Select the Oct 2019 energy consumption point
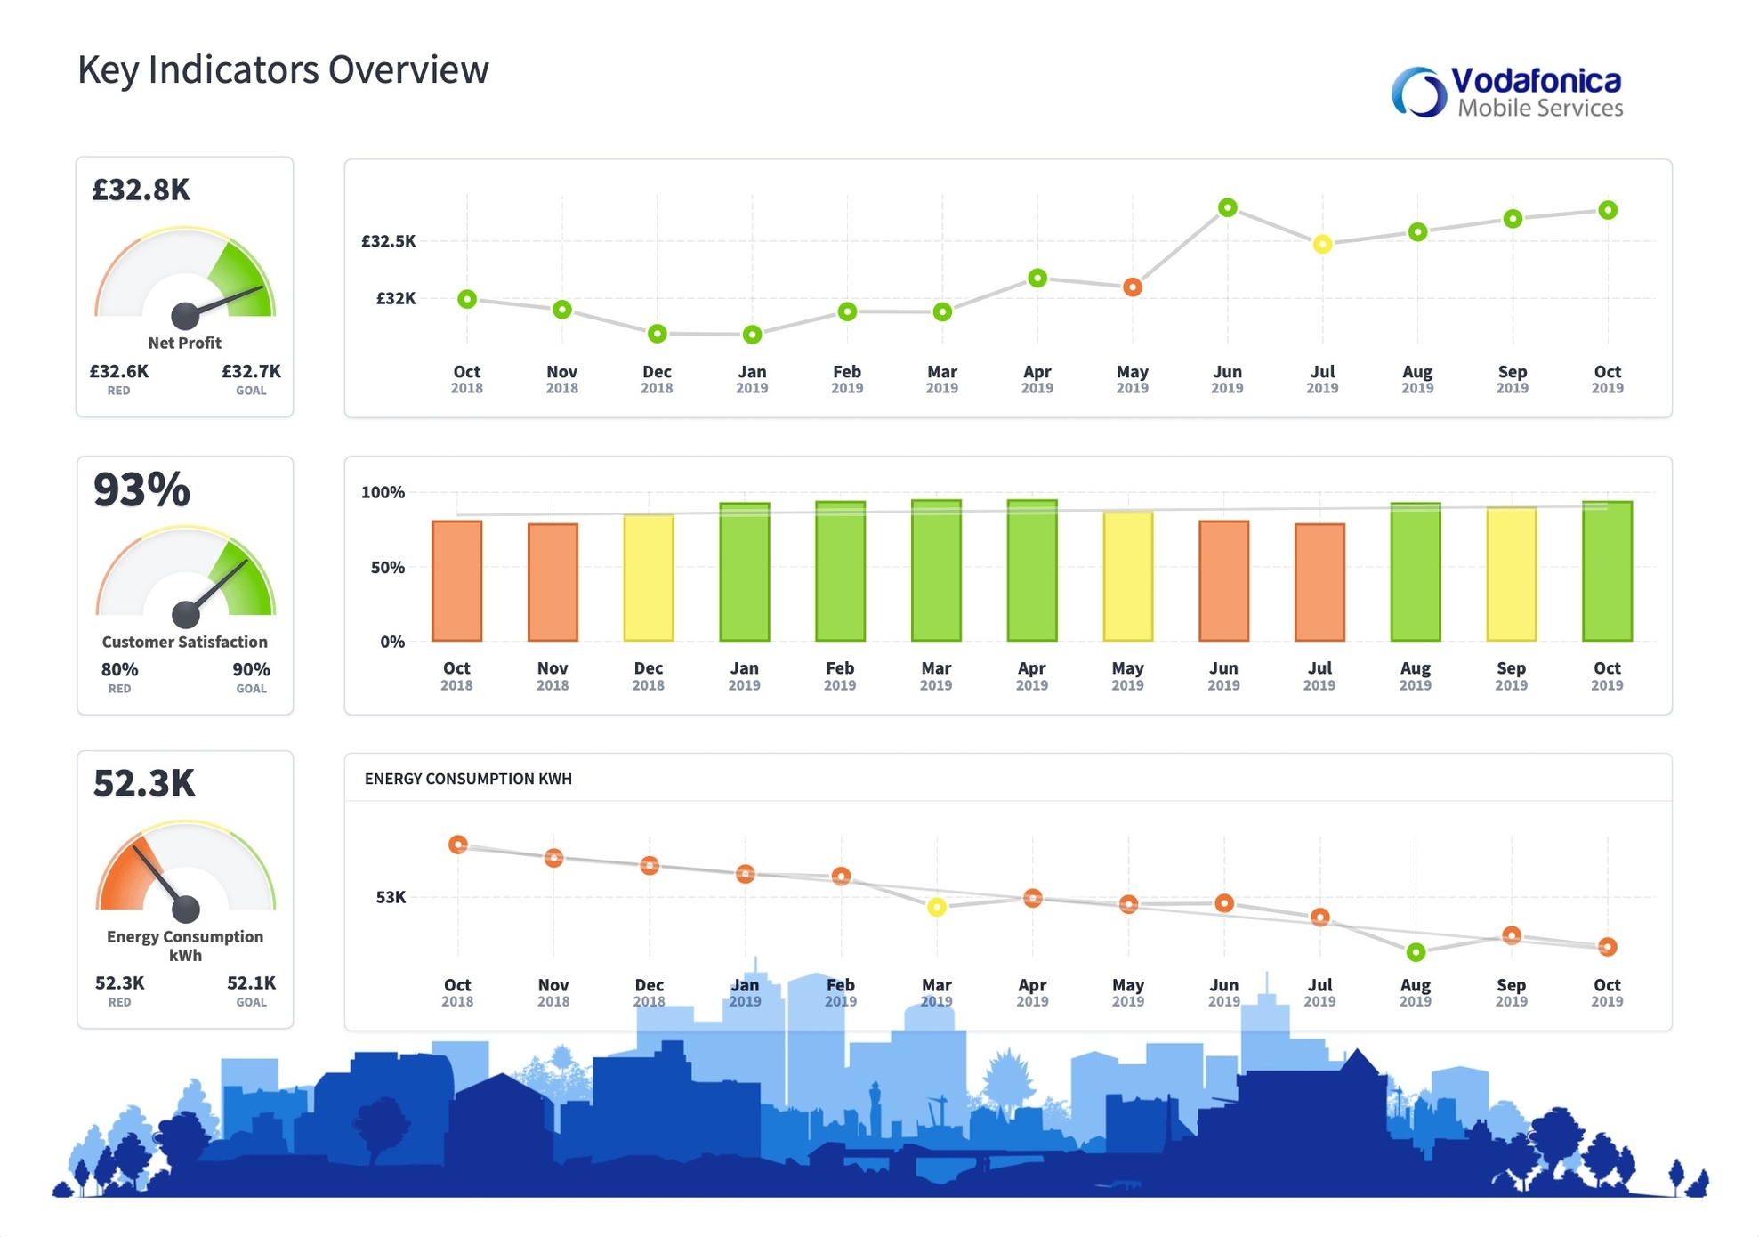The height and width of the screenshot is (1237, 1759). pos(1608,947)
